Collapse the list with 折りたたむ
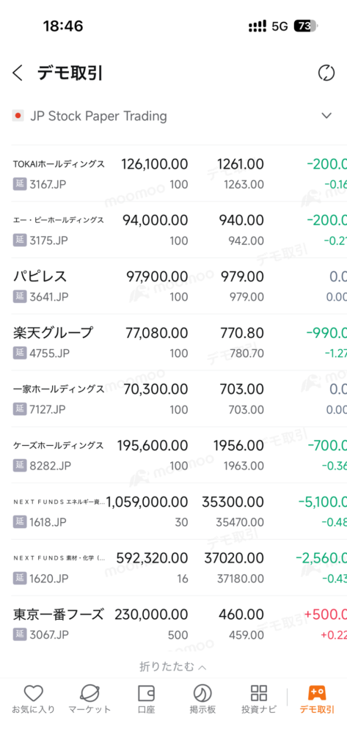The height and width of the screenshot is (751, 347). tap(173, 666)
